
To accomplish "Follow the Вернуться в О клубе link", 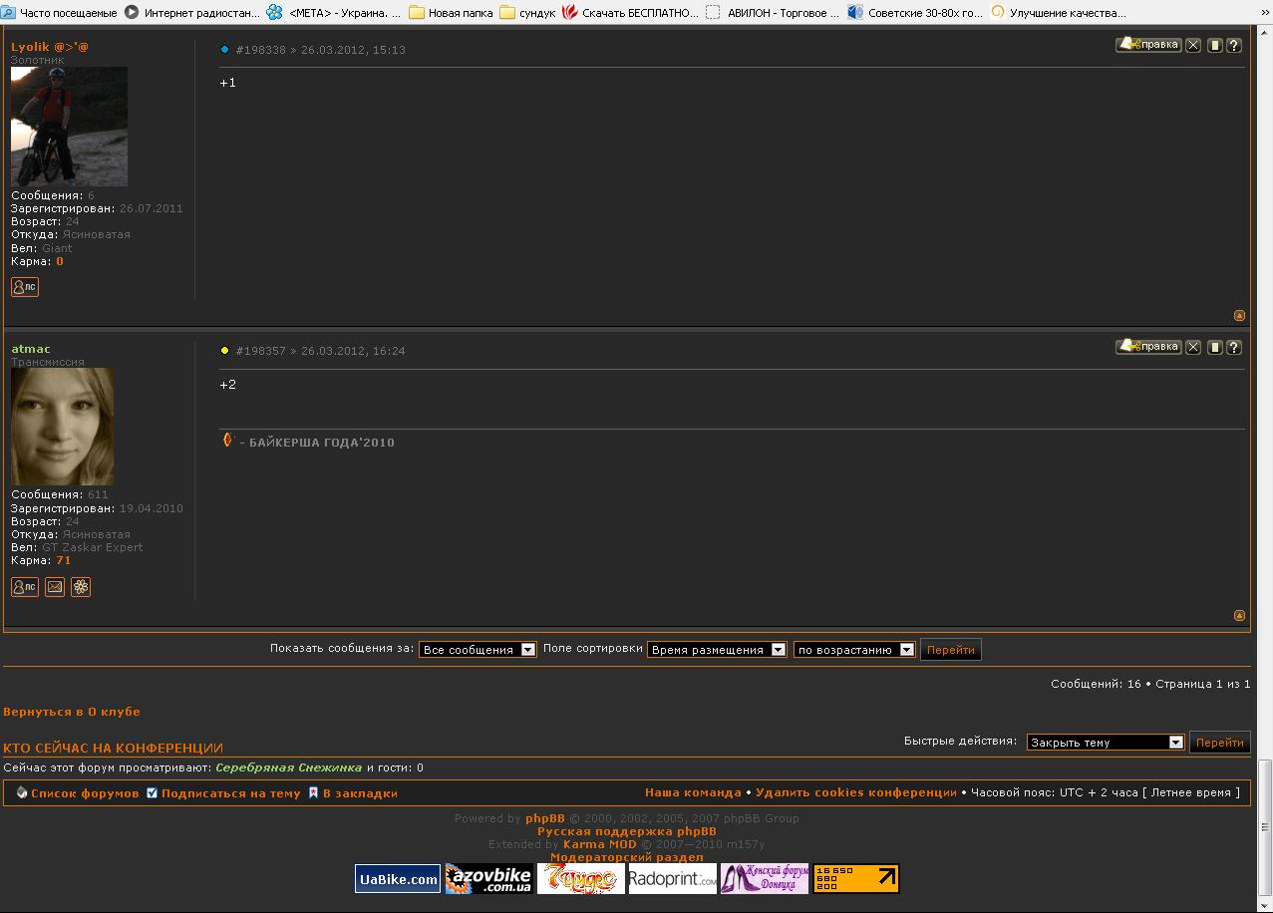I will pos(72,712).
